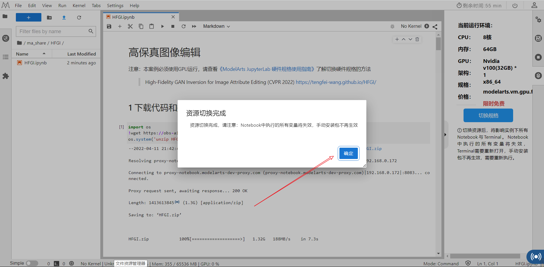Refresh the file list
544x267 pixels.
click(79, 18)
